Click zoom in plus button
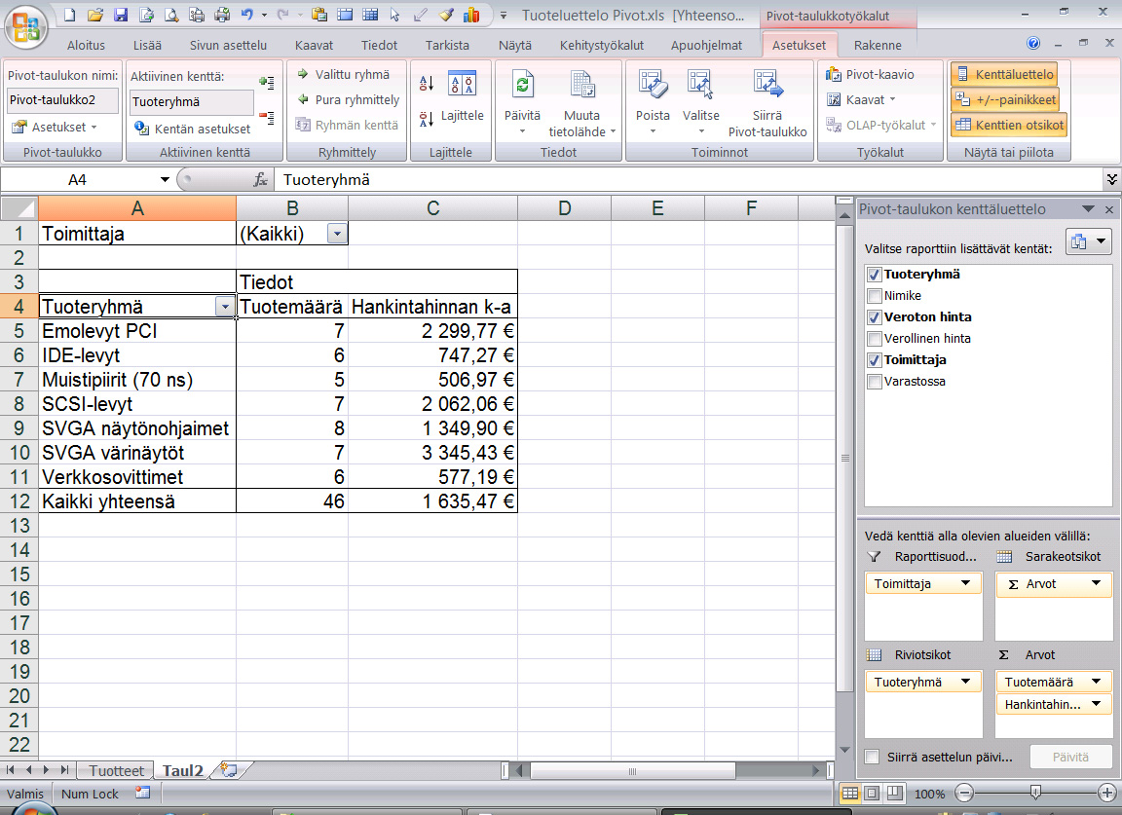Image resolution: width=1122 pixels, height=815 pixels. [x=1106, y=793]
